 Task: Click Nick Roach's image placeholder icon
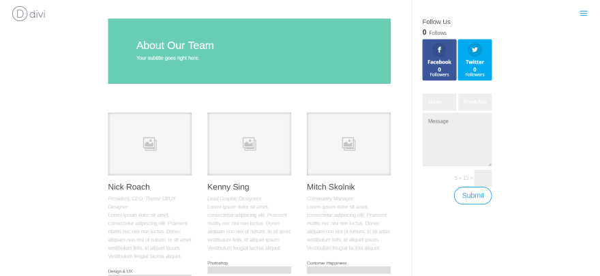tap(149, 144)
